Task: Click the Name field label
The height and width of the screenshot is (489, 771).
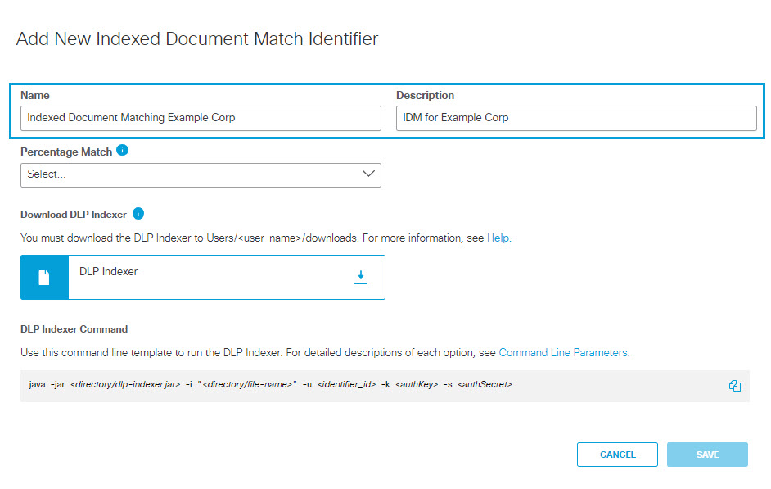Action: 35,96
